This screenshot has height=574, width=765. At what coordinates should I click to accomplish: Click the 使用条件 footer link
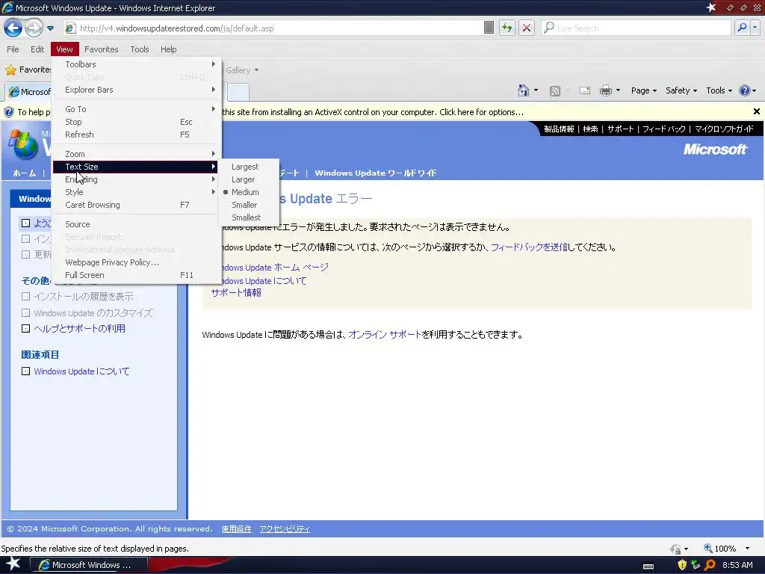click(x=237, y=528)
